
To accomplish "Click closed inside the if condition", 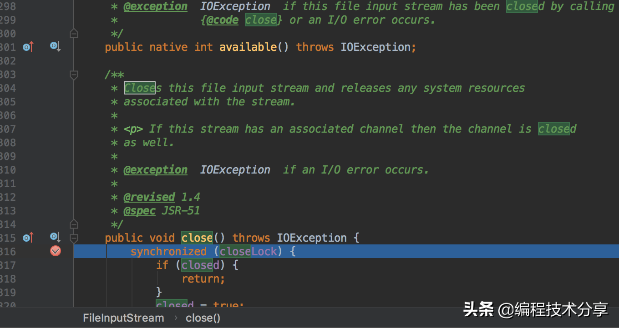I will coord(200,265).
